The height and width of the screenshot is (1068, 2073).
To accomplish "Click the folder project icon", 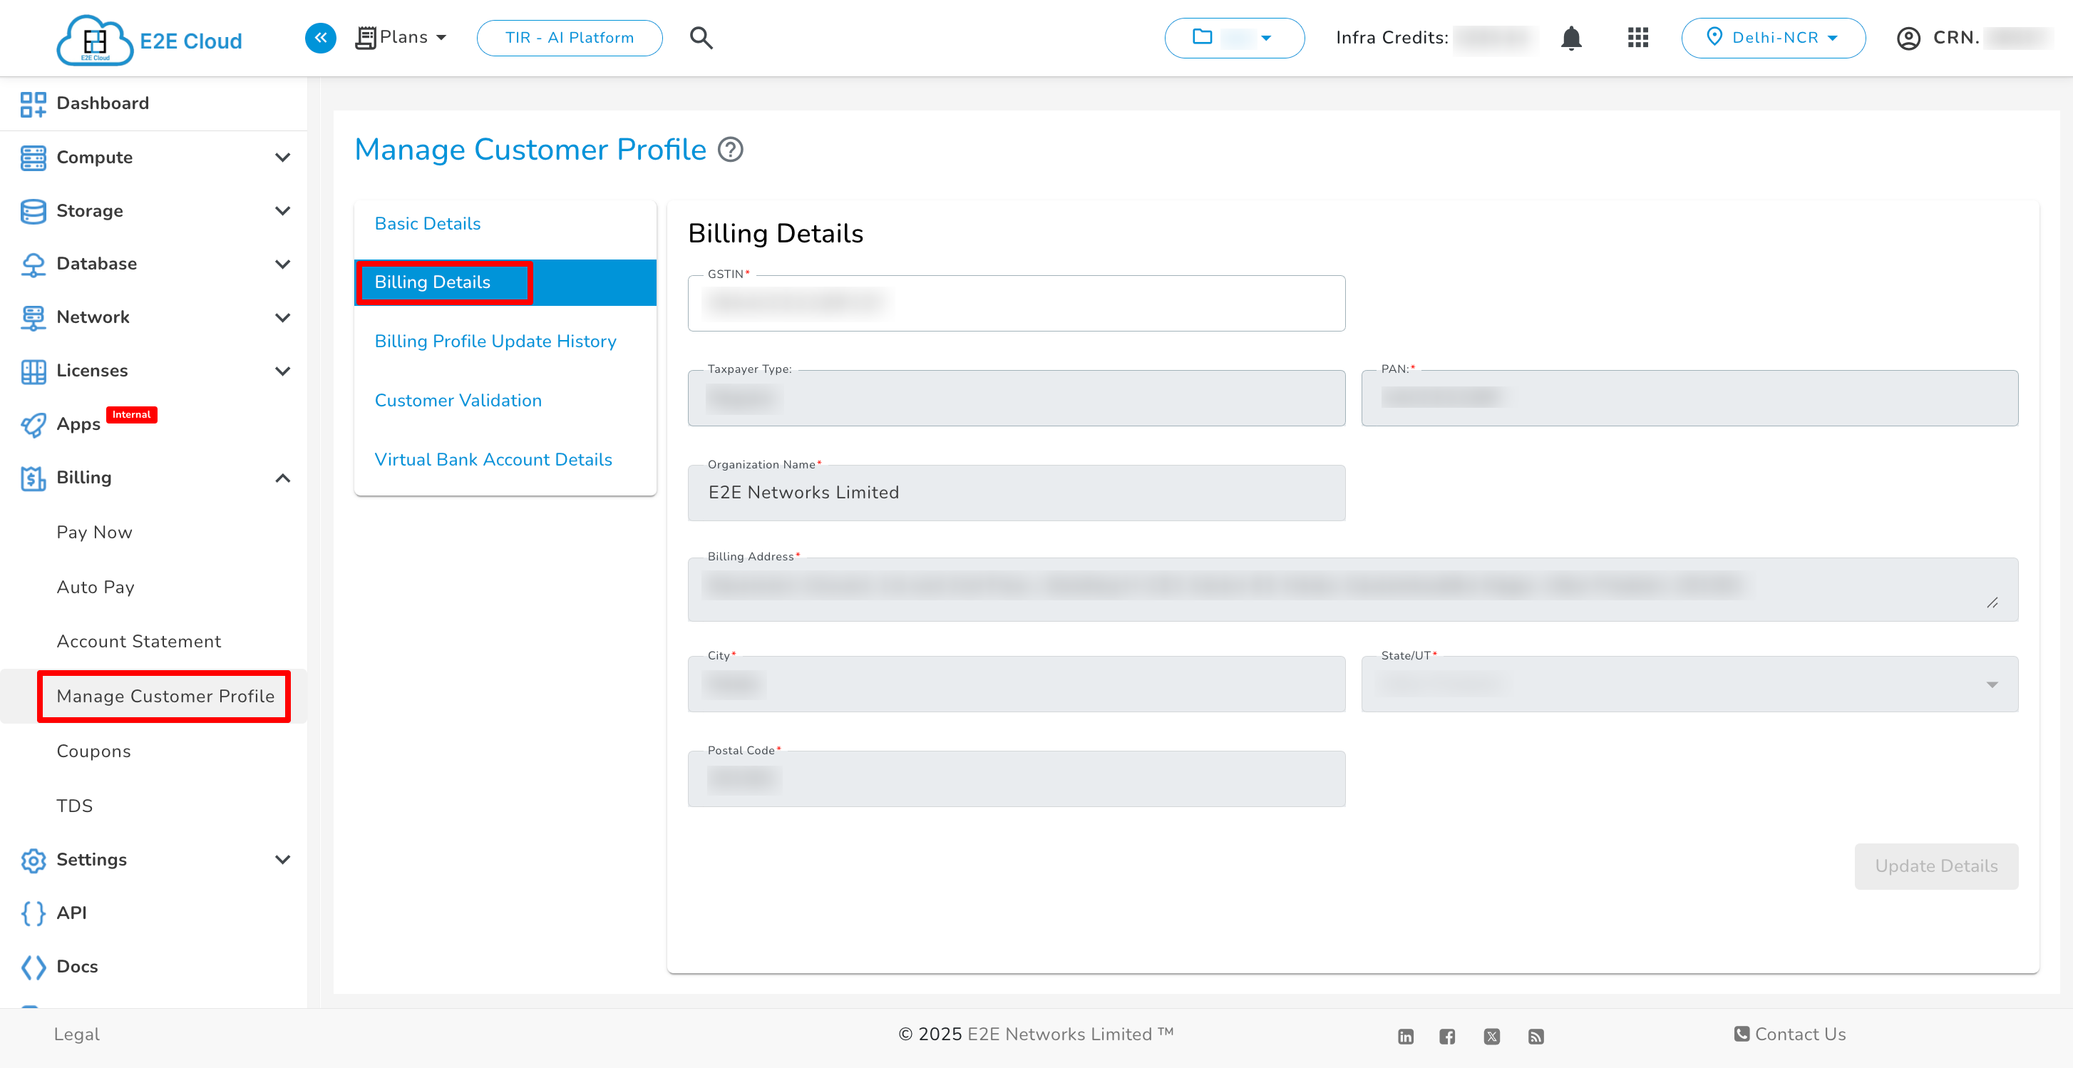I will [x=1201, y=36].
